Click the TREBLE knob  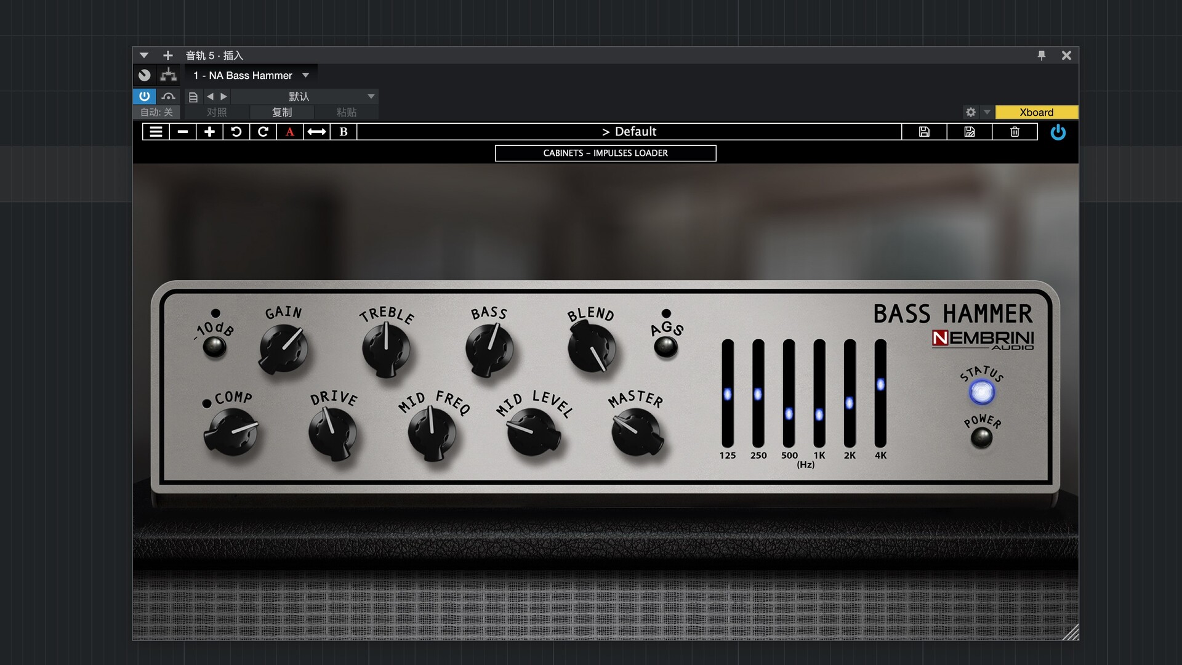click(387, 350)
